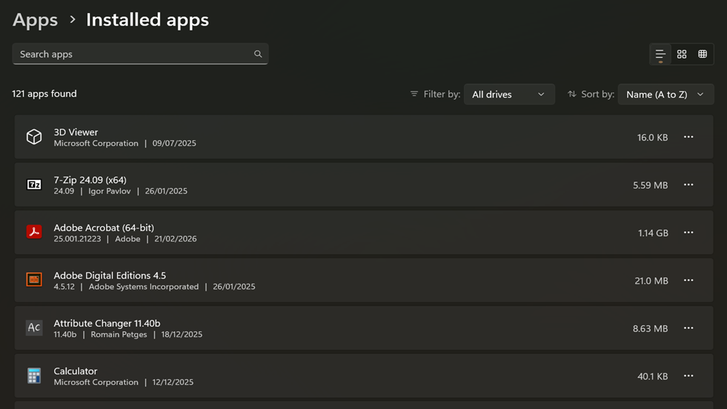Click the Adobe Digital Editions icon
The image size is (727, 409).
tap(34, 280)
